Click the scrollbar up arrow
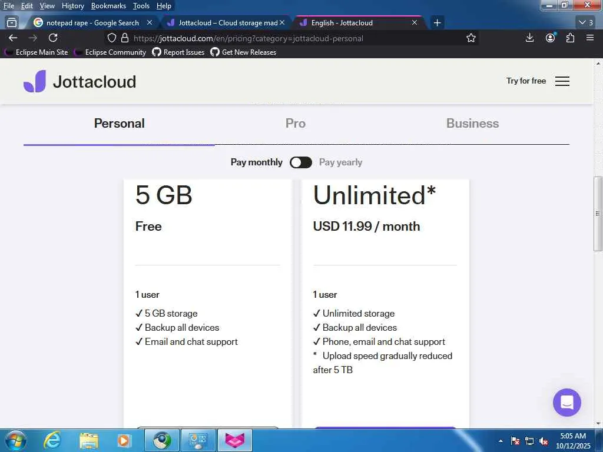This screenshot has height=452, width=603. tap(598, 64)
